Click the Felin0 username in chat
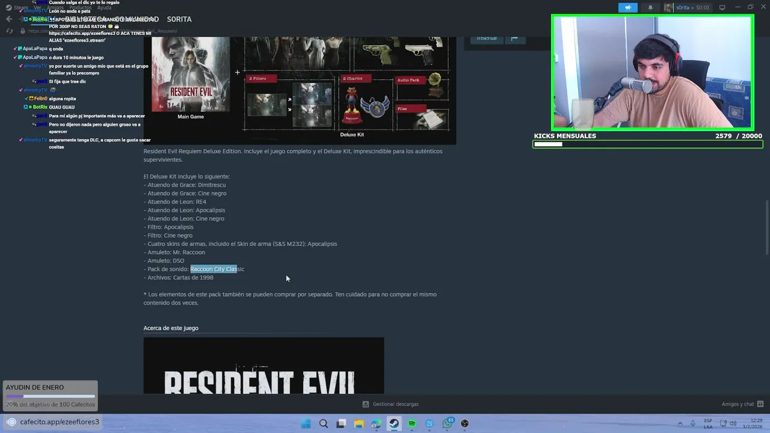The width and height of the screenshot is (770, 433). click(40, 99)
